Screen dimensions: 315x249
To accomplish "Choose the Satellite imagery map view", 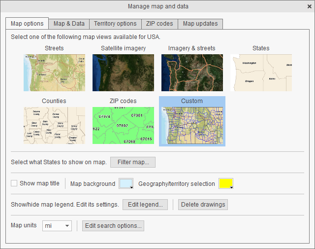I will [123, 72].
